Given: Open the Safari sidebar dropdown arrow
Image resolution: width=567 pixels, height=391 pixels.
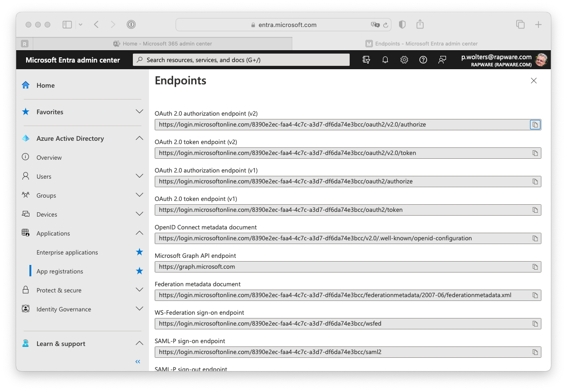Looking at the screenshot, I should coord(81,25).
